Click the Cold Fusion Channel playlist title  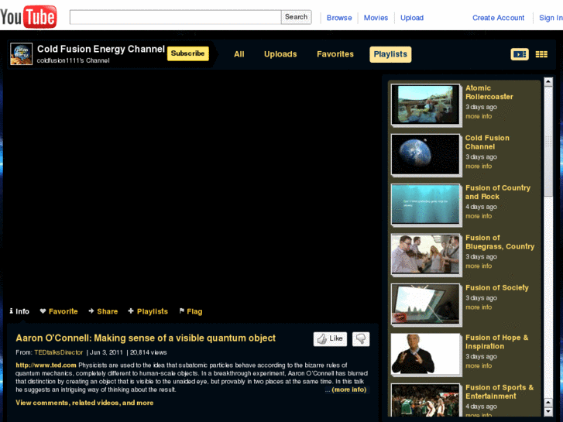[487, 142]
